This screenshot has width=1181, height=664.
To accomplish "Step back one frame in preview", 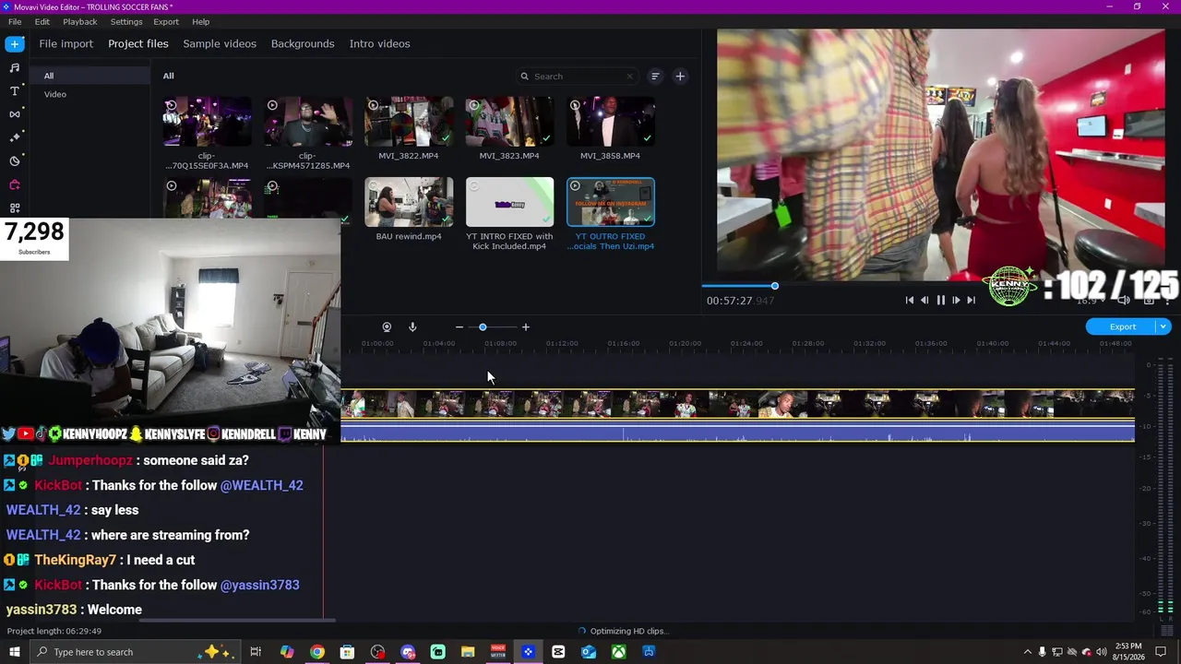I will click(x=925, y=300).
